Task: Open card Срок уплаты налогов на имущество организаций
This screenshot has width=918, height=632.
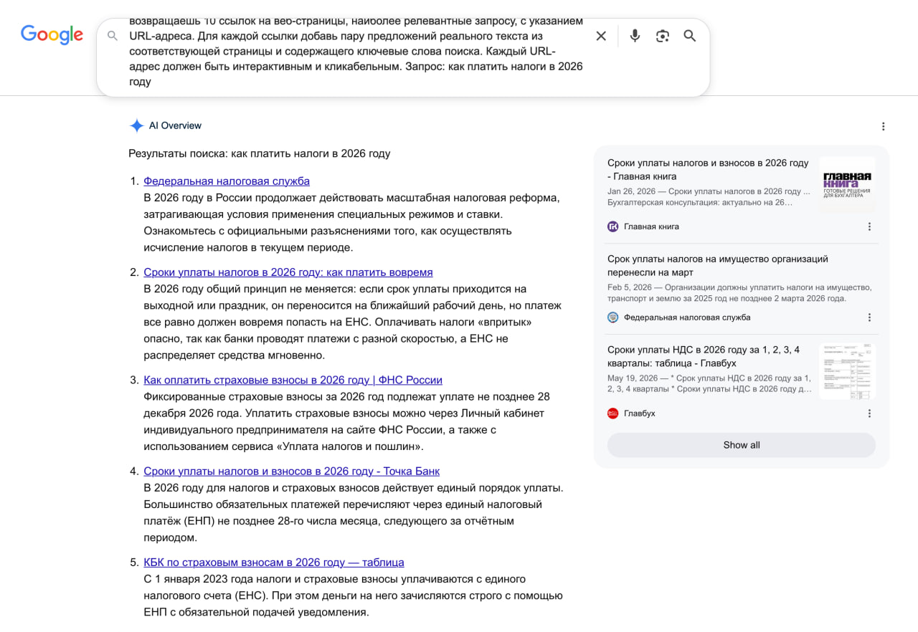Action: (x=718, y=265)
